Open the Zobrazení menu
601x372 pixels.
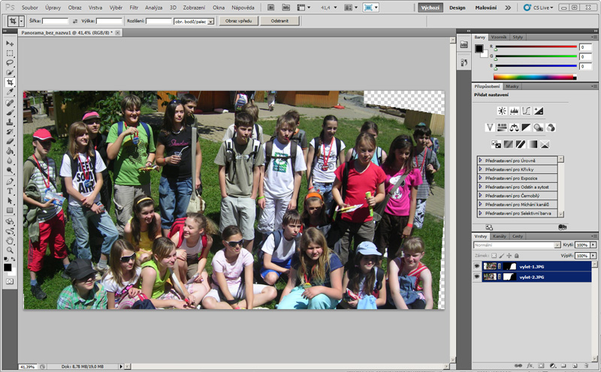tap(194, 7)
